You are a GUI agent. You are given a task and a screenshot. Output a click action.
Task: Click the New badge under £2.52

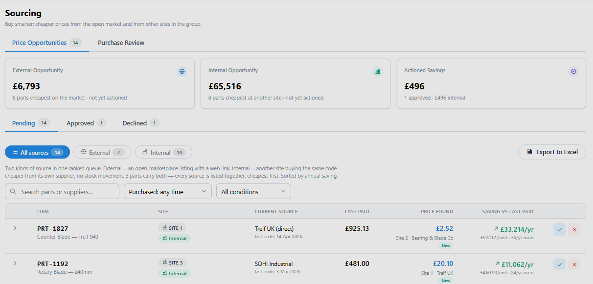tap(446, 245)
